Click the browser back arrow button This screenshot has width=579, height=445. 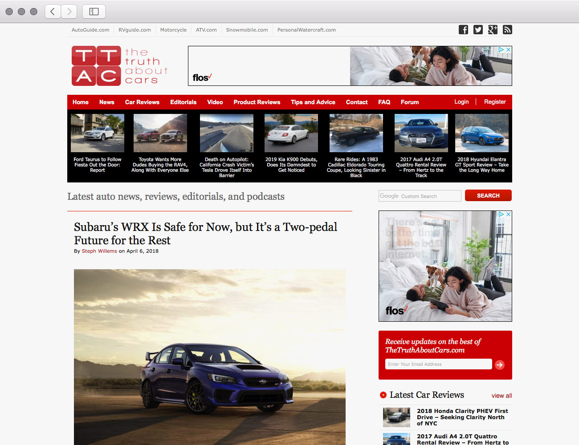click(x=53, y=12)
